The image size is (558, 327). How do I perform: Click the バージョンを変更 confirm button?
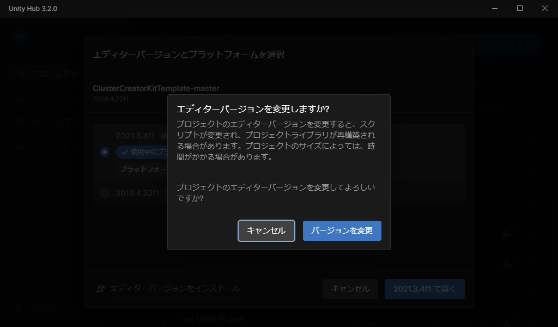[342, 231]
